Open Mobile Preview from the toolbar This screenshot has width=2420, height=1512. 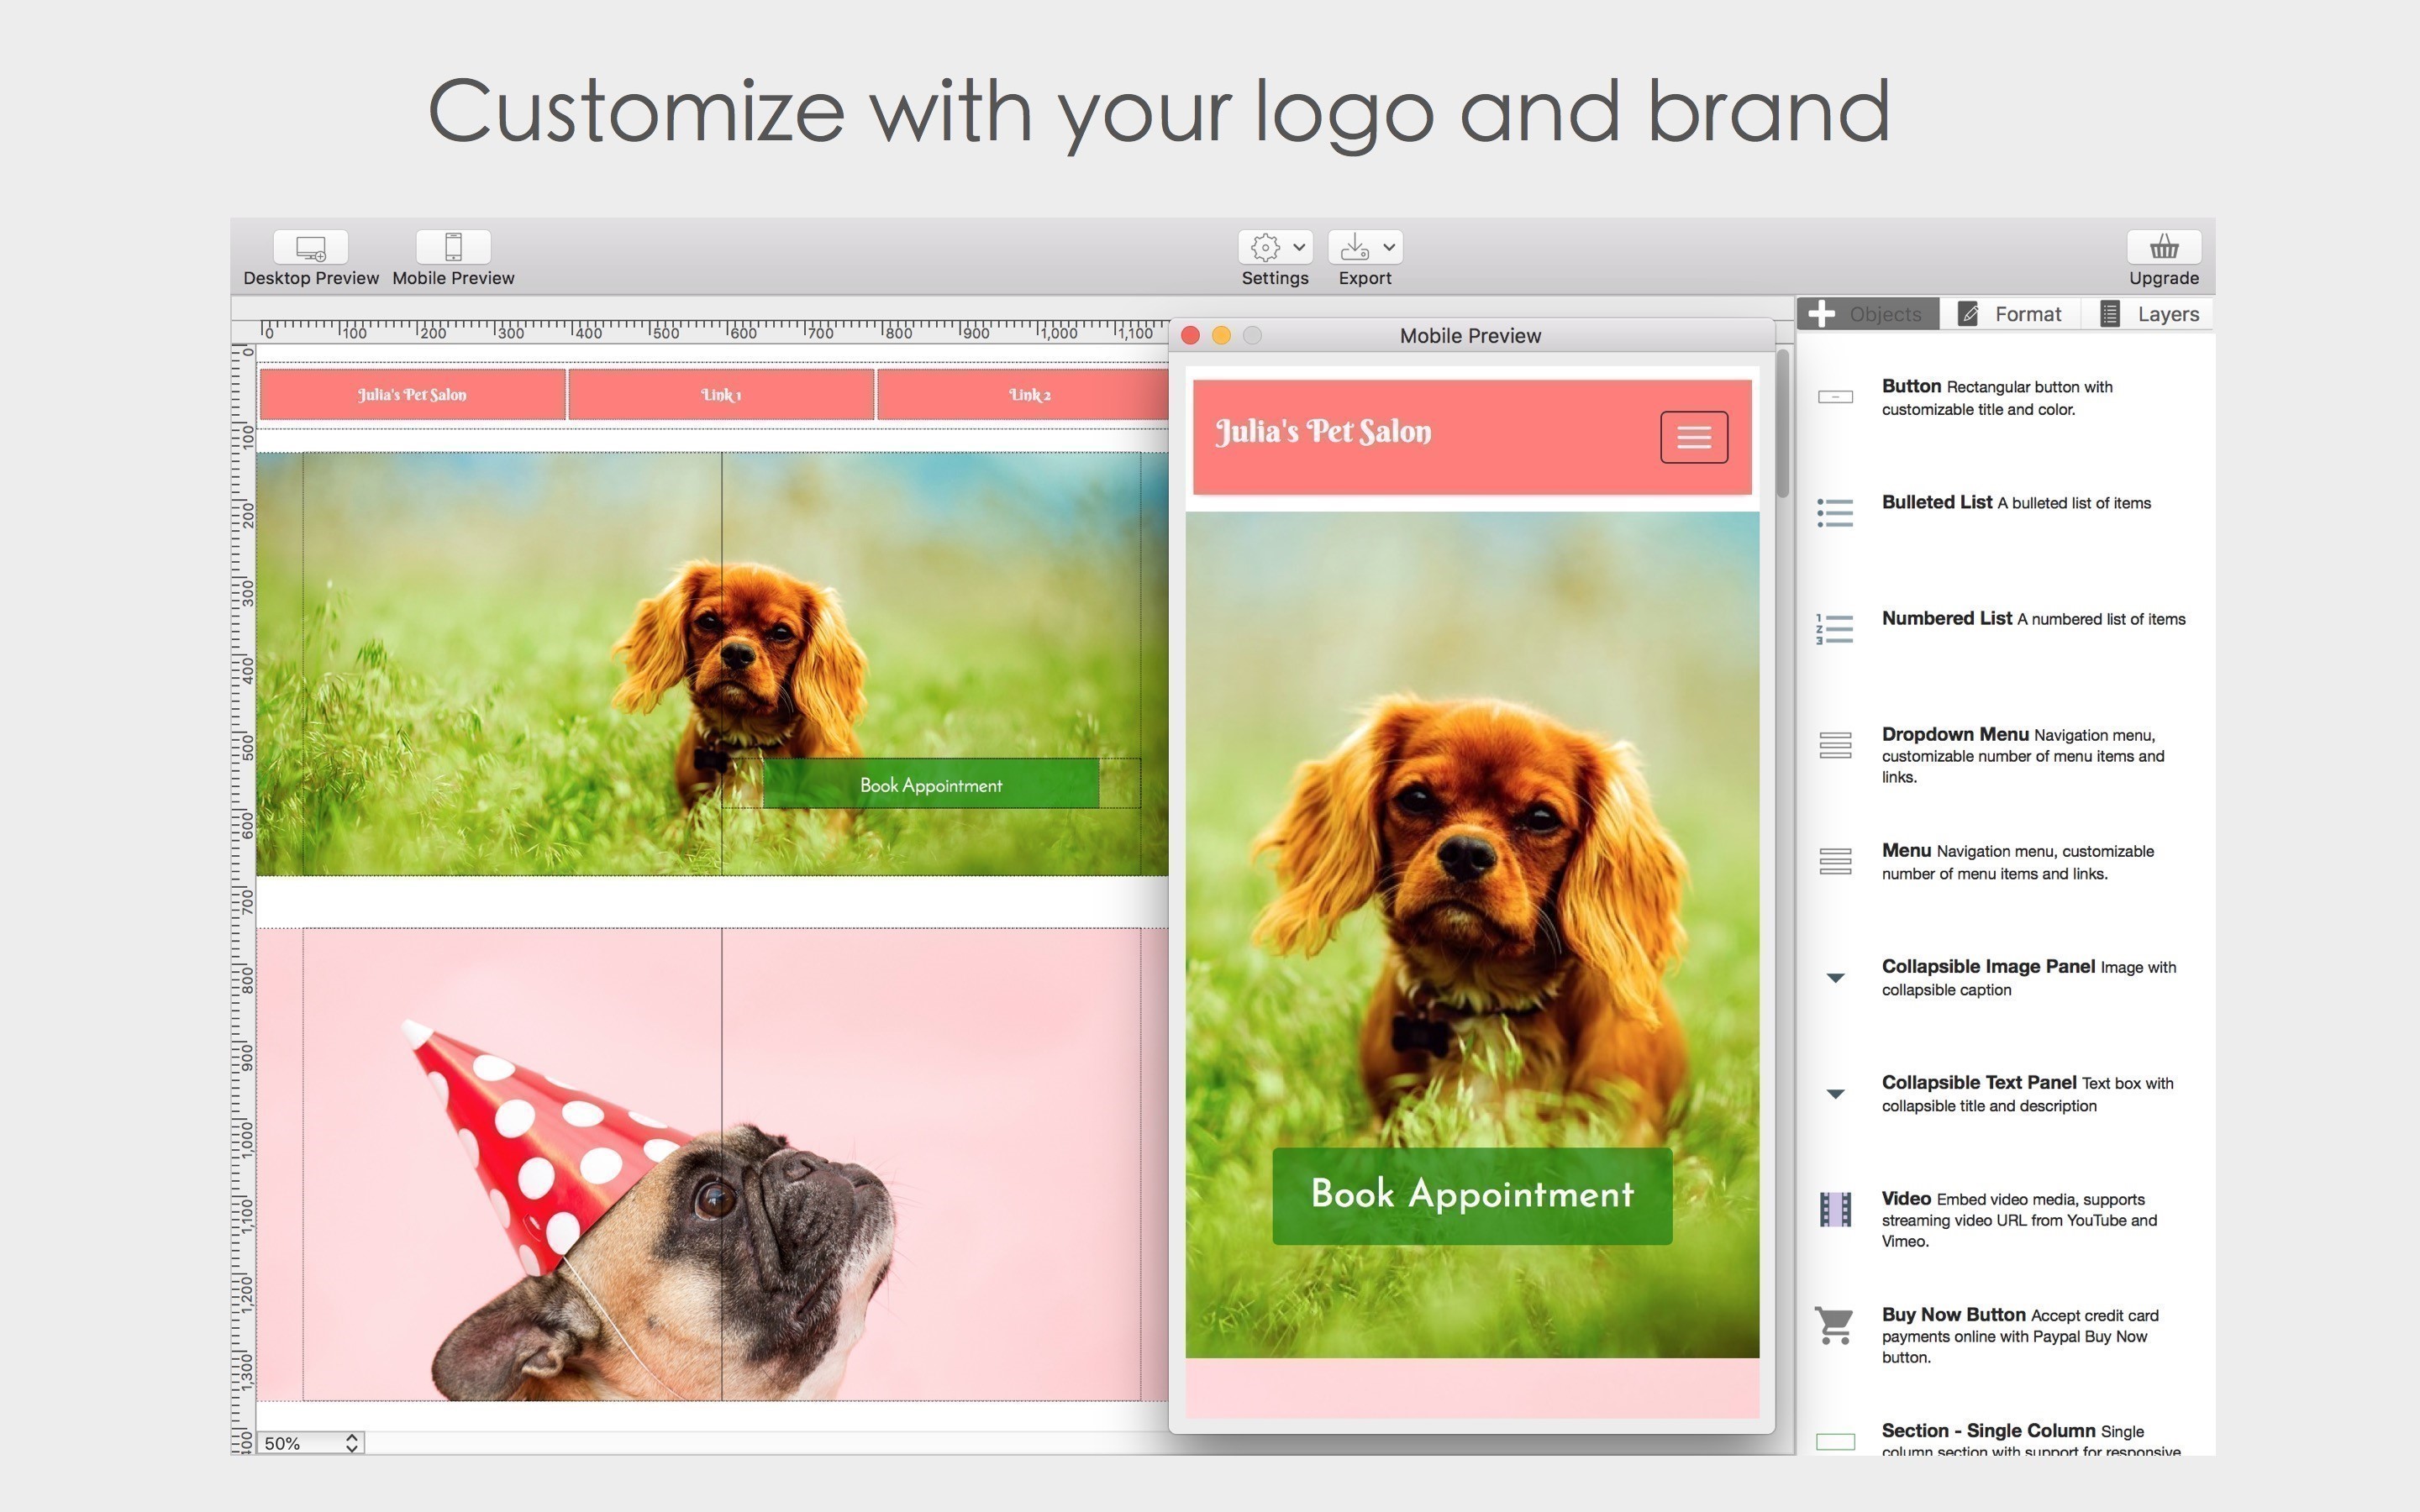click(x=452, y=248)
